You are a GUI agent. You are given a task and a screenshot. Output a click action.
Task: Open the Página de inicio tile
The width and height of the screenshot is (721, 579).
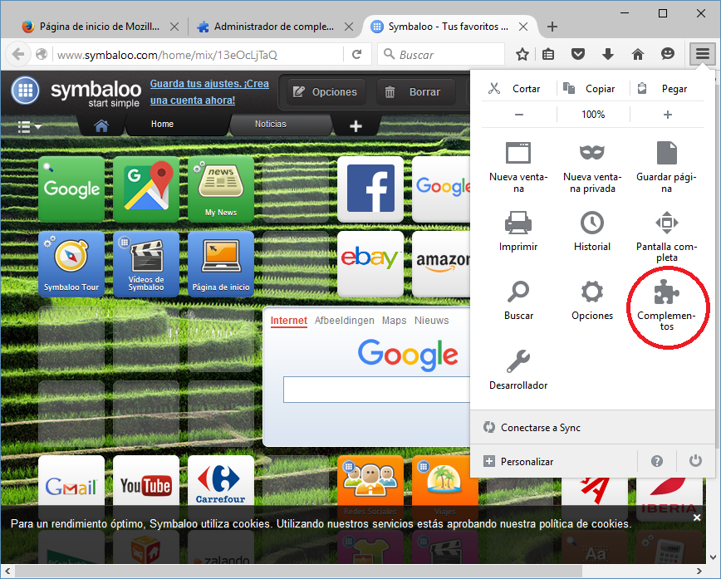[x=221, y=264]
